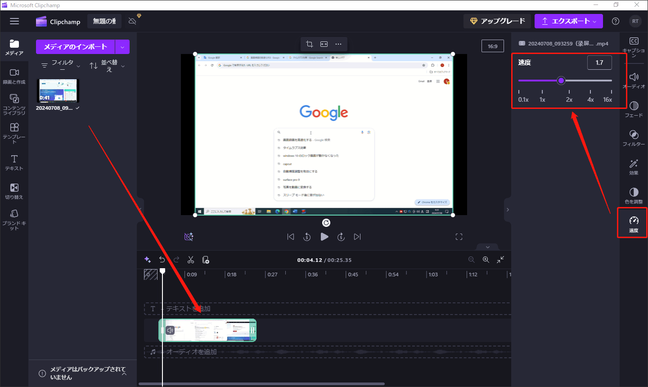
Task: Click the AI background removal icon
Action: click(x=189, y=237)
